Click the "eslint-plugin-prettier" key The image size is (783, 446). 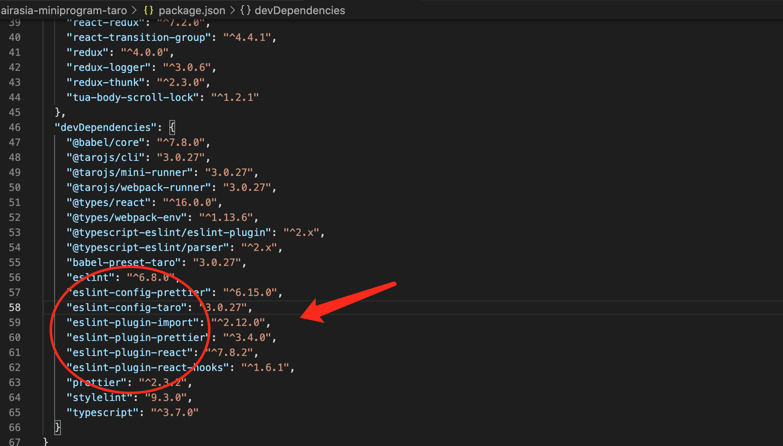tap(139, 338)
